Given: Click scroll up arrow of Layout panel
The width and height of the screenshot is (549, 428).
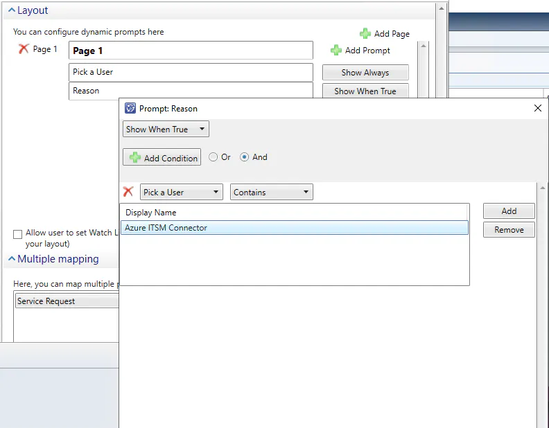Looking at the screenshot, I should (x=441, y=9).
